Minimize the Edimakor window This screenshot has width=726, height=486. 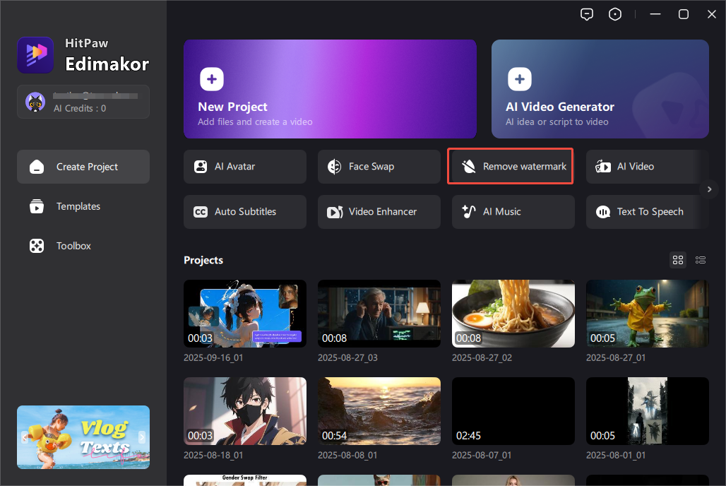point(655,14)
